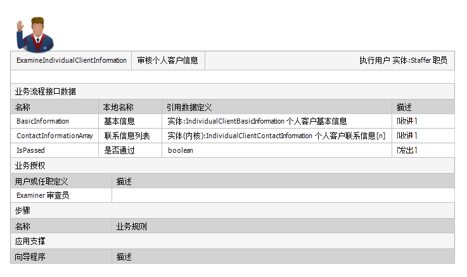Screen dimensions: 467x277
Task: Click the 用户或任职定义 column header
Action: coord(61,181)
